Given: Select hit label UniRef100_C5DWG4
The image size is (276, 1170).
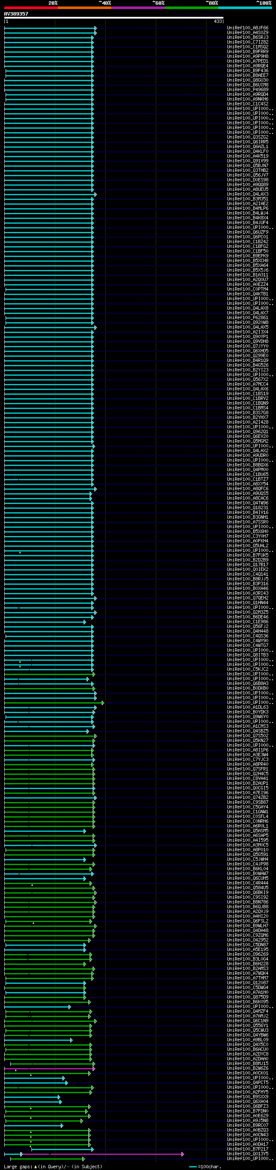Looking at the screenshot, I should [x=248, y=987].
